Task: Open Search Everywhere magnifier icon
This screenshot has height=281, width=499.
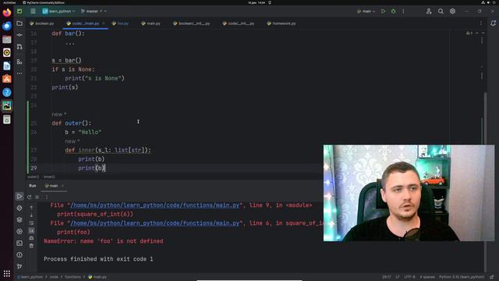Action: click(441, 11)
